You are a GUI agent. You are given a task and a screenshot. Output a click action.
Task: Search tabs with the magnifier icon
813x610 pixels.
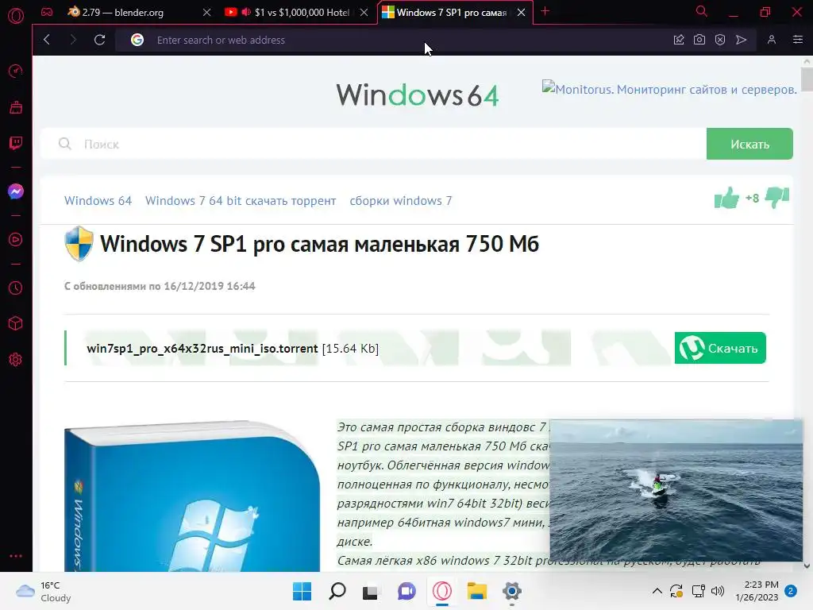pyautogui.click(x=702, y=11)
